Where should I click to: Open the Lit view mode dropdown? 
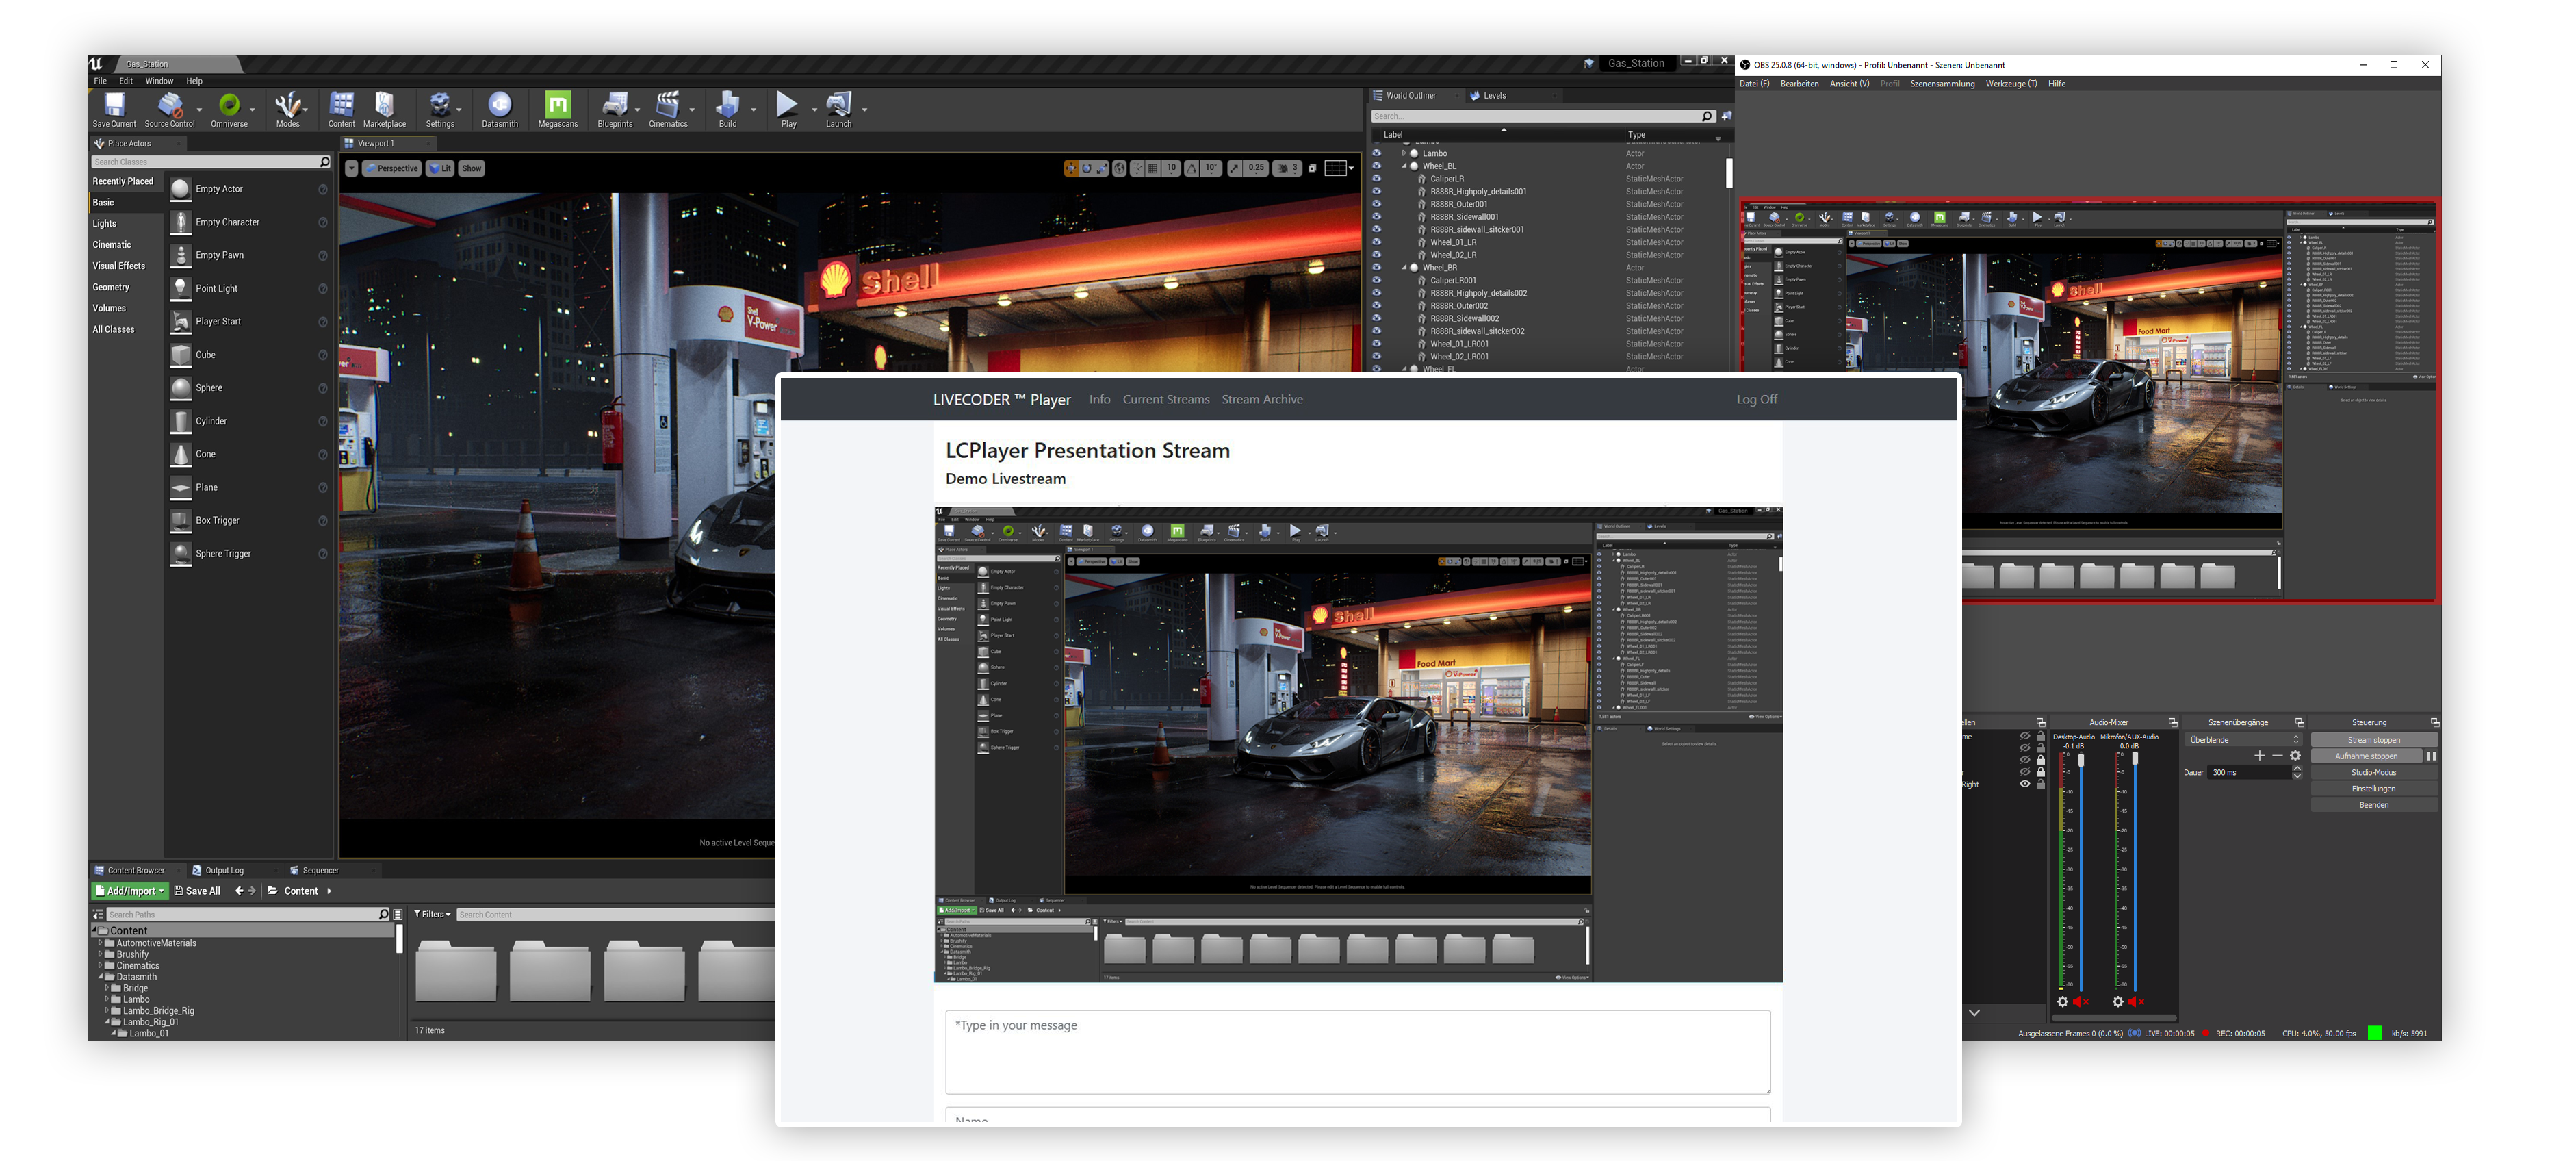coord(440,168)
